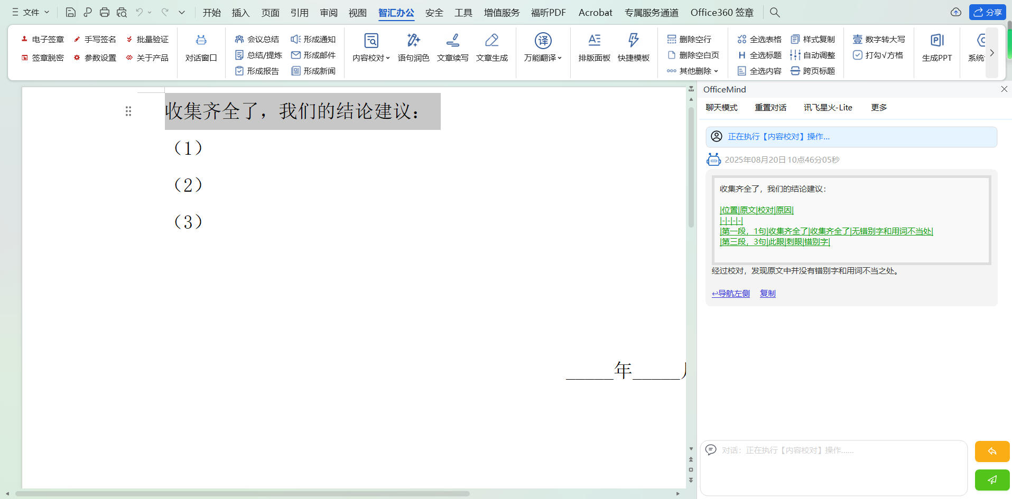The height and width of the screenshot is (499, 1012).
Task: Select the 语句润色 polish tool
Action: 413,41
